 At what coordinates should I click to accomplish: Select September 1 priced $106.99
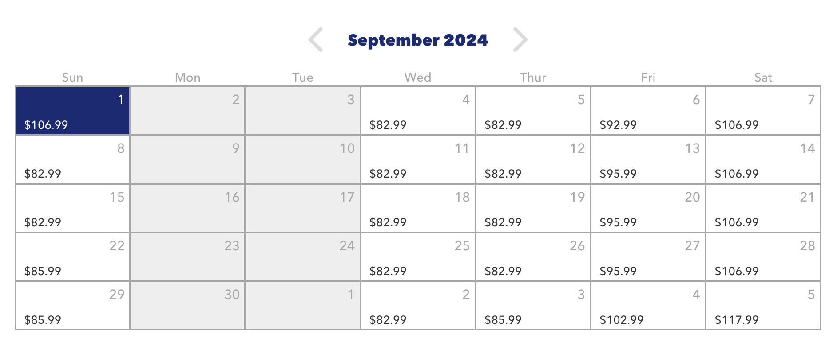click(x=73, y=111)
